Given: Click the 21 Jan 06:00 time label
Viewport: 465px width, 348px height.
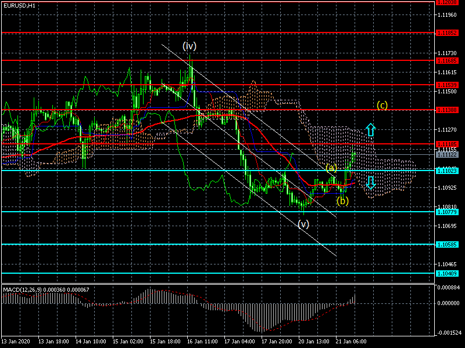Looking at the screenshot, I should click(351, 342).
